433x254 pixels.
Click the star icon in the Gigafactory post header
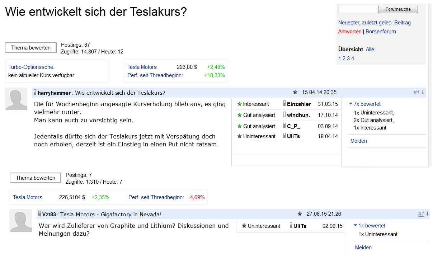tap(300, 213)
